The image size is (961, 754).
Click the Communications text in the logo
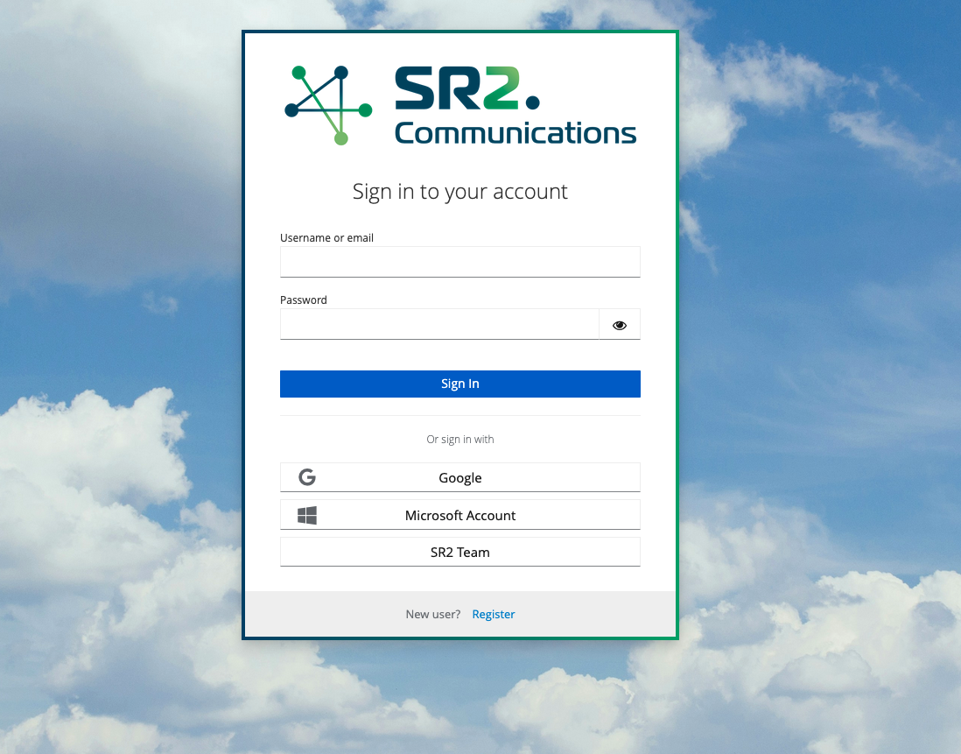tap(515, 133)
